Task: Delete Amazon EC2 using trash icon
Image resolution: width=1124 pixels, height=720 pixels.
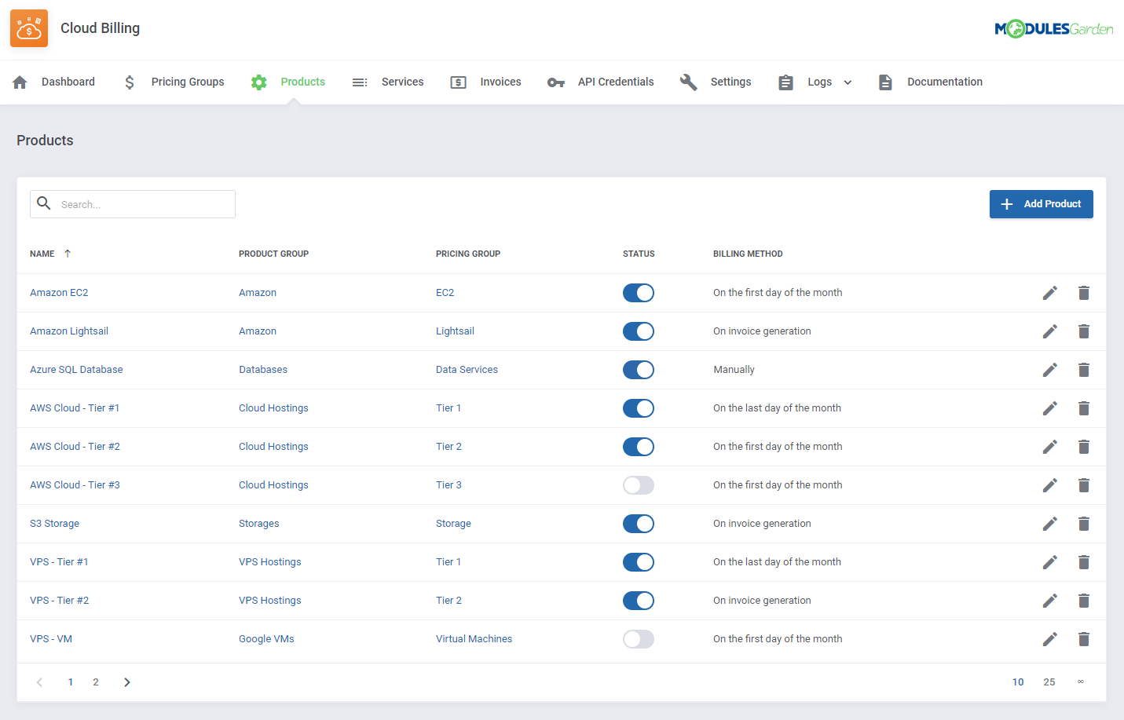Action: click(1084, 293)
